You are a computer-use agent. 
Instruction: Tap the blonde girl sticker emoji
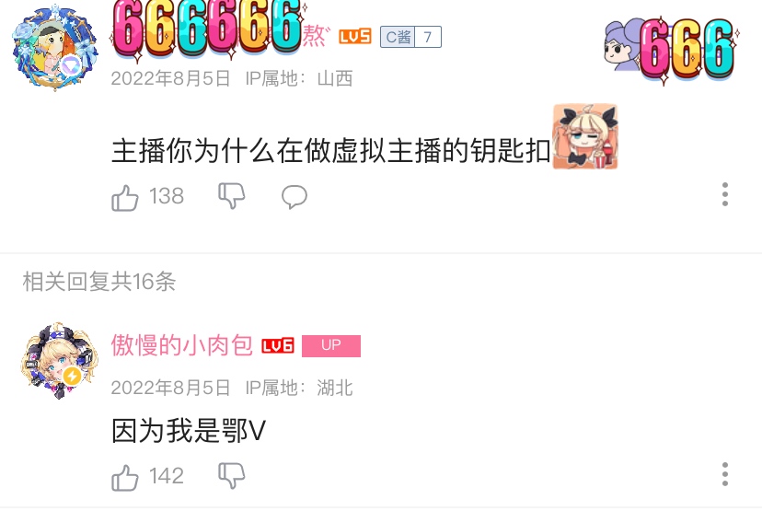[585, 136]
